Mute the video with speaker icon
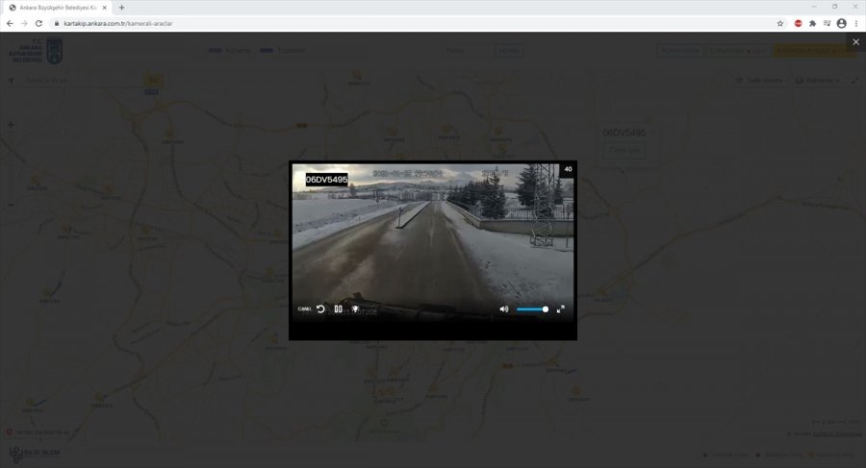 pos(504,309)
